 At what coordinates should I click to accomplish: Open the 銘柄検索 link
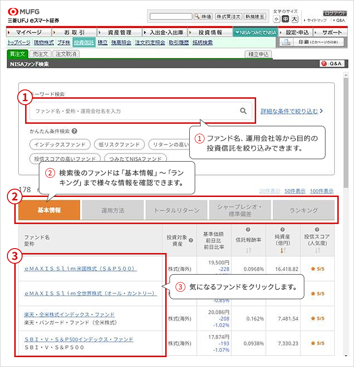tap(203, 42)
